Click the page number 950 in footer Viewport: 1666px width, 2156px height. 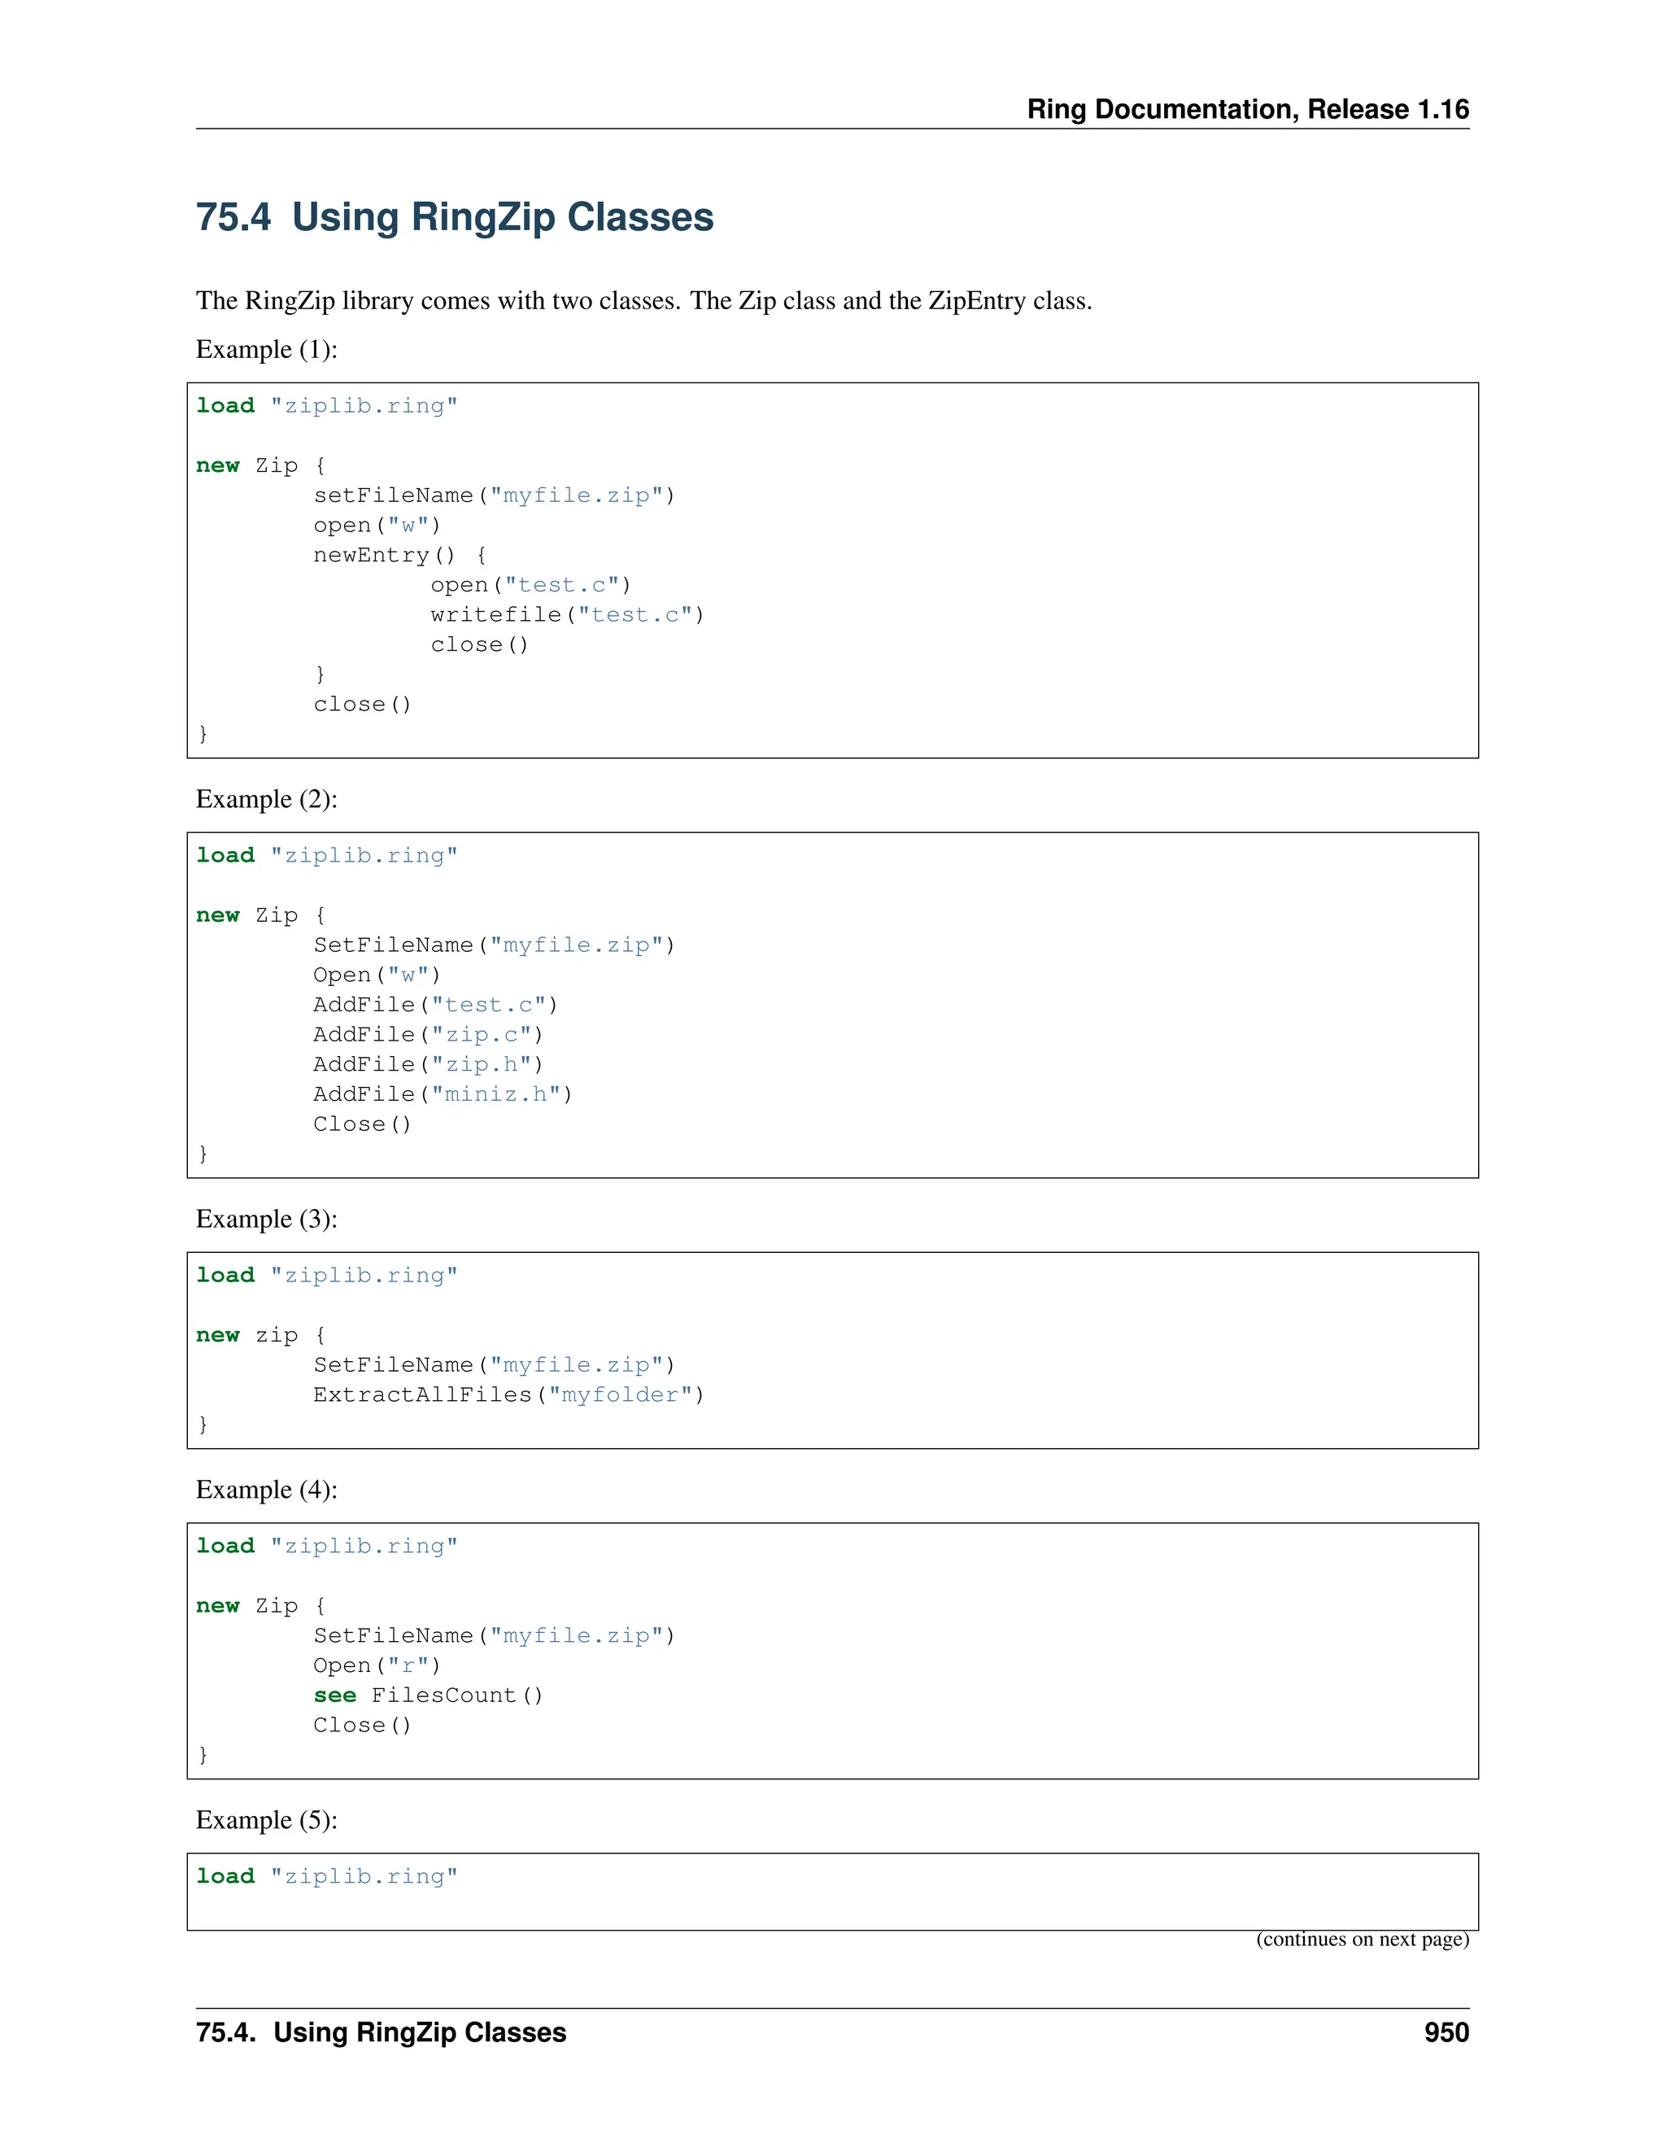1446,2032
